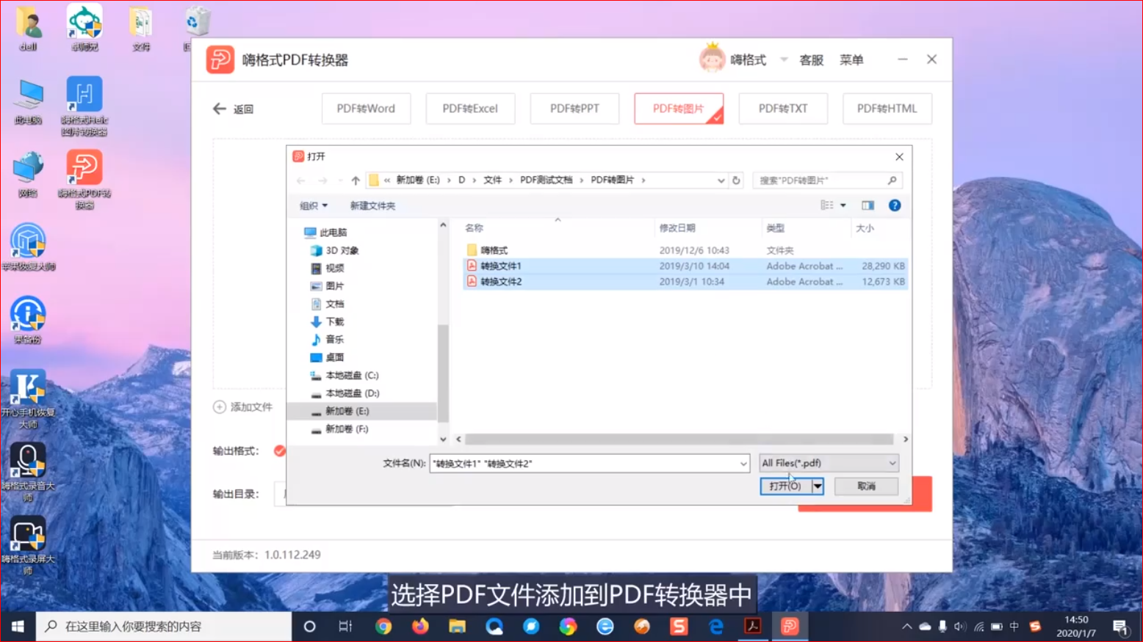Image resolution: width=1143 pixels, height=642 pixels.
Task: Click the 打开(O) button in dialog
Action: (x=785, y=486)
